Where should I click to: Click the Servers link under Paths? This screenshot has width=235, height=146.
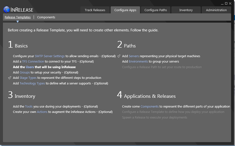pyautogui.click(x=134, y=56)
